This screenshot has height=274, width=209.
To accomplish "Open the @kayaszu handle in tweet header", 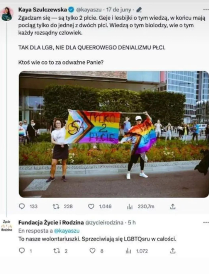I will point(89,10).
